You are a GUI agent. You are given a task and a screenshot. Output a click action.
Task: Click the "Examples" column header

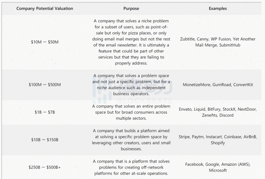(x=218, y=8)
